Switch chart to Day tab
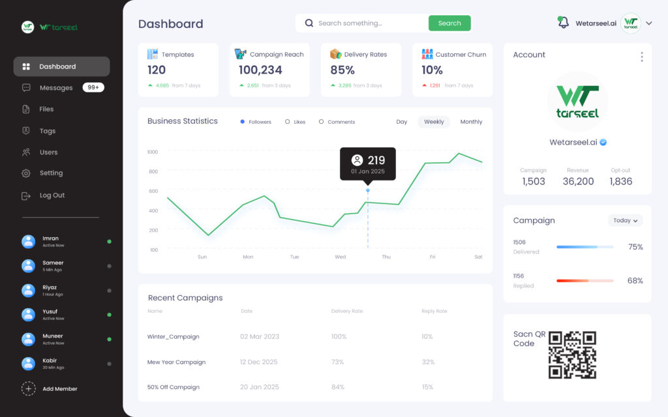This screenshot has height=417, width=668. 401,122
